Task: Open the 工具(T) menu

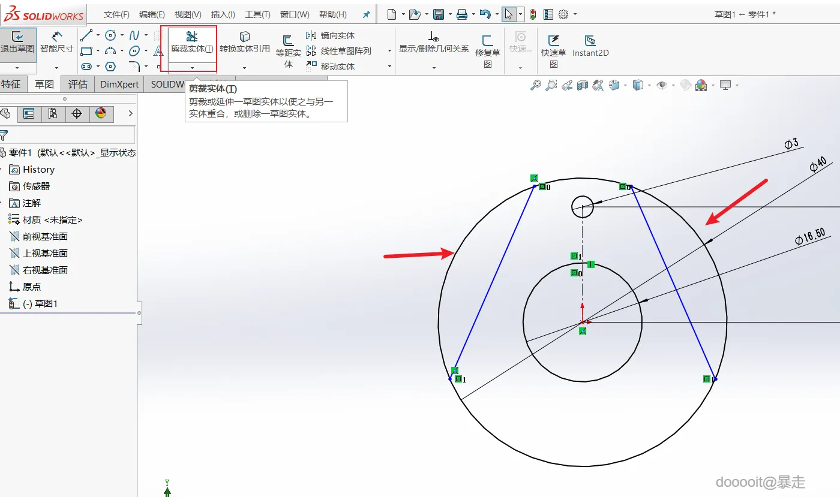Action: 258,14
